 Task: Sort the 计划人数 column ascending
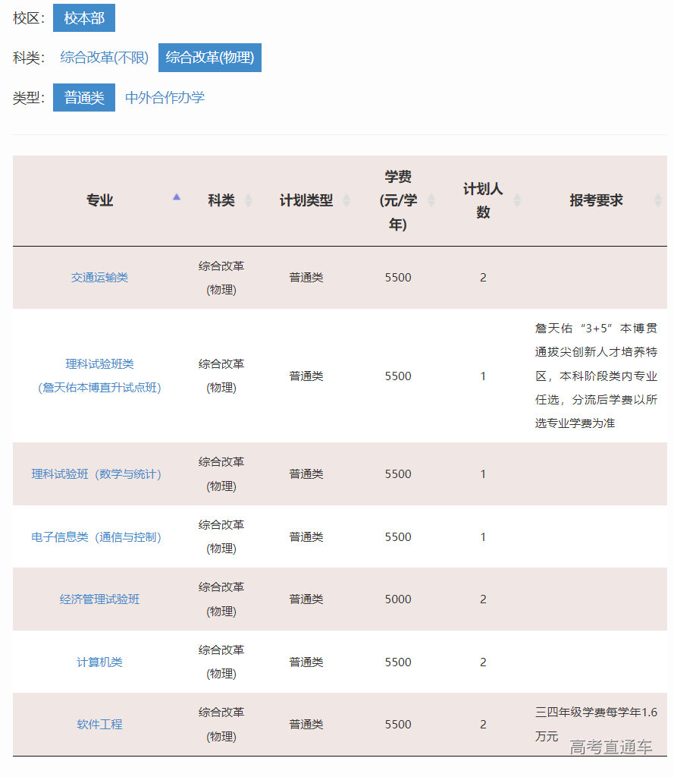(517, 196)
